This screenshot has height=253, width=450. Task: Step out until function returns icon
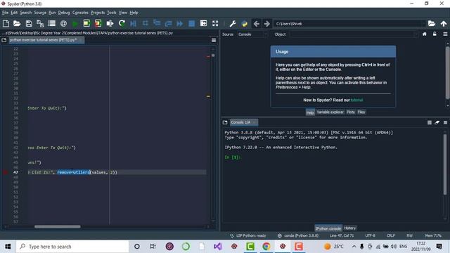click(x=168, y=23)
